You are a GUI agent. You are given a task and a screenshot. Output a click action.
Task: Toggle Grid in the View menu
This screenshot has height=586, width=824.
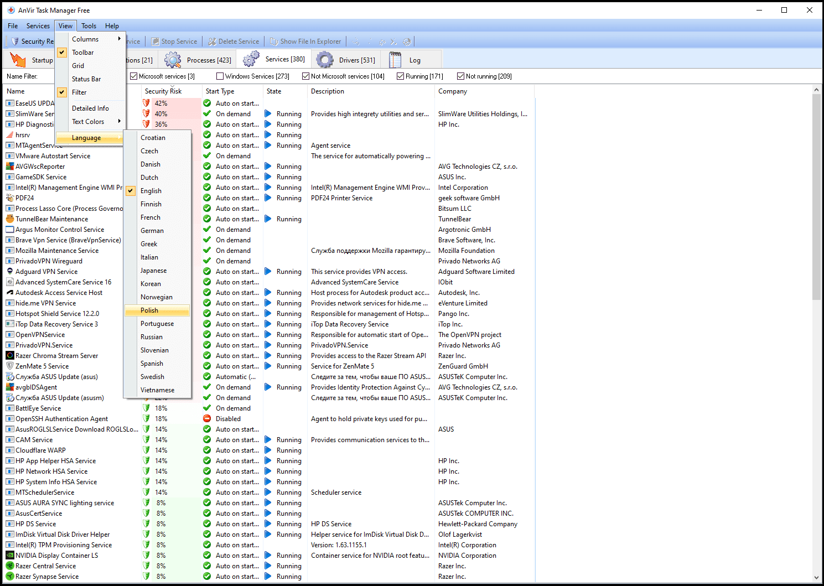click(x=90, y=66)
